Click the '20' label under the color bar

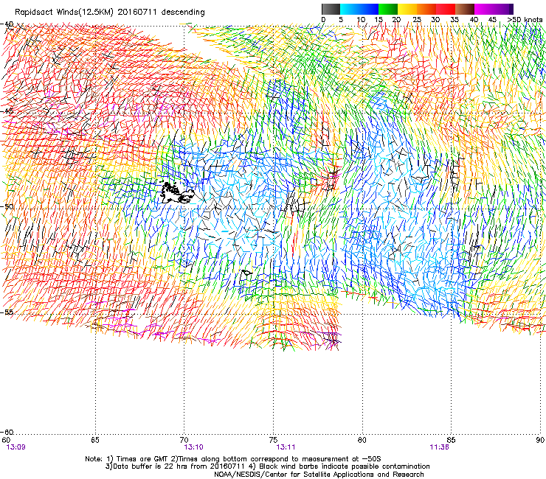[x=397, y=20]
